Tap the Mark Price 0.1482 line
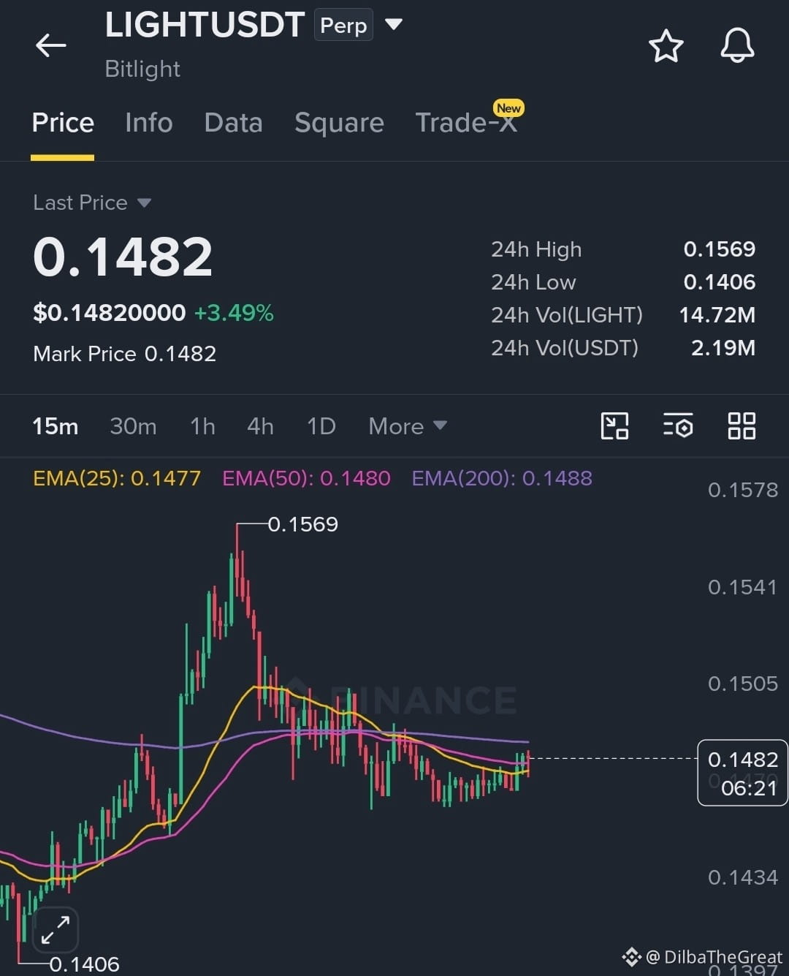Screen dimensions: 789x976 tap(125, 354)
